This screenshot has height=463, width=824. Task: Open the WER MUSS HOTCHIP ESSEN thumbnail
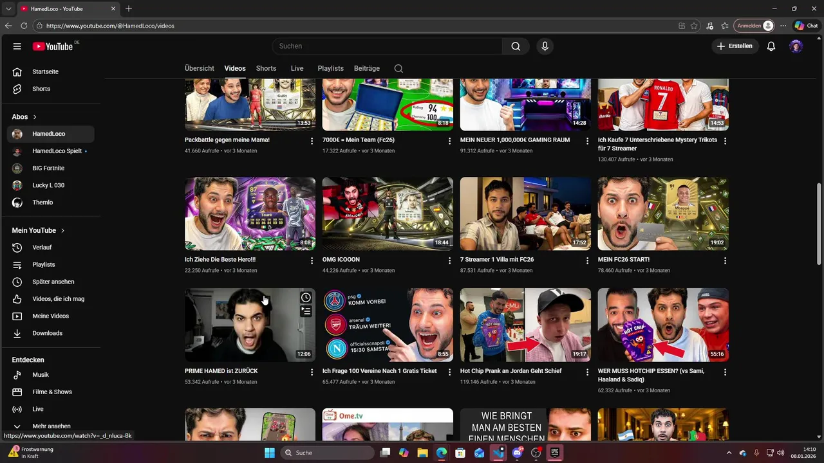pos(663,325)
